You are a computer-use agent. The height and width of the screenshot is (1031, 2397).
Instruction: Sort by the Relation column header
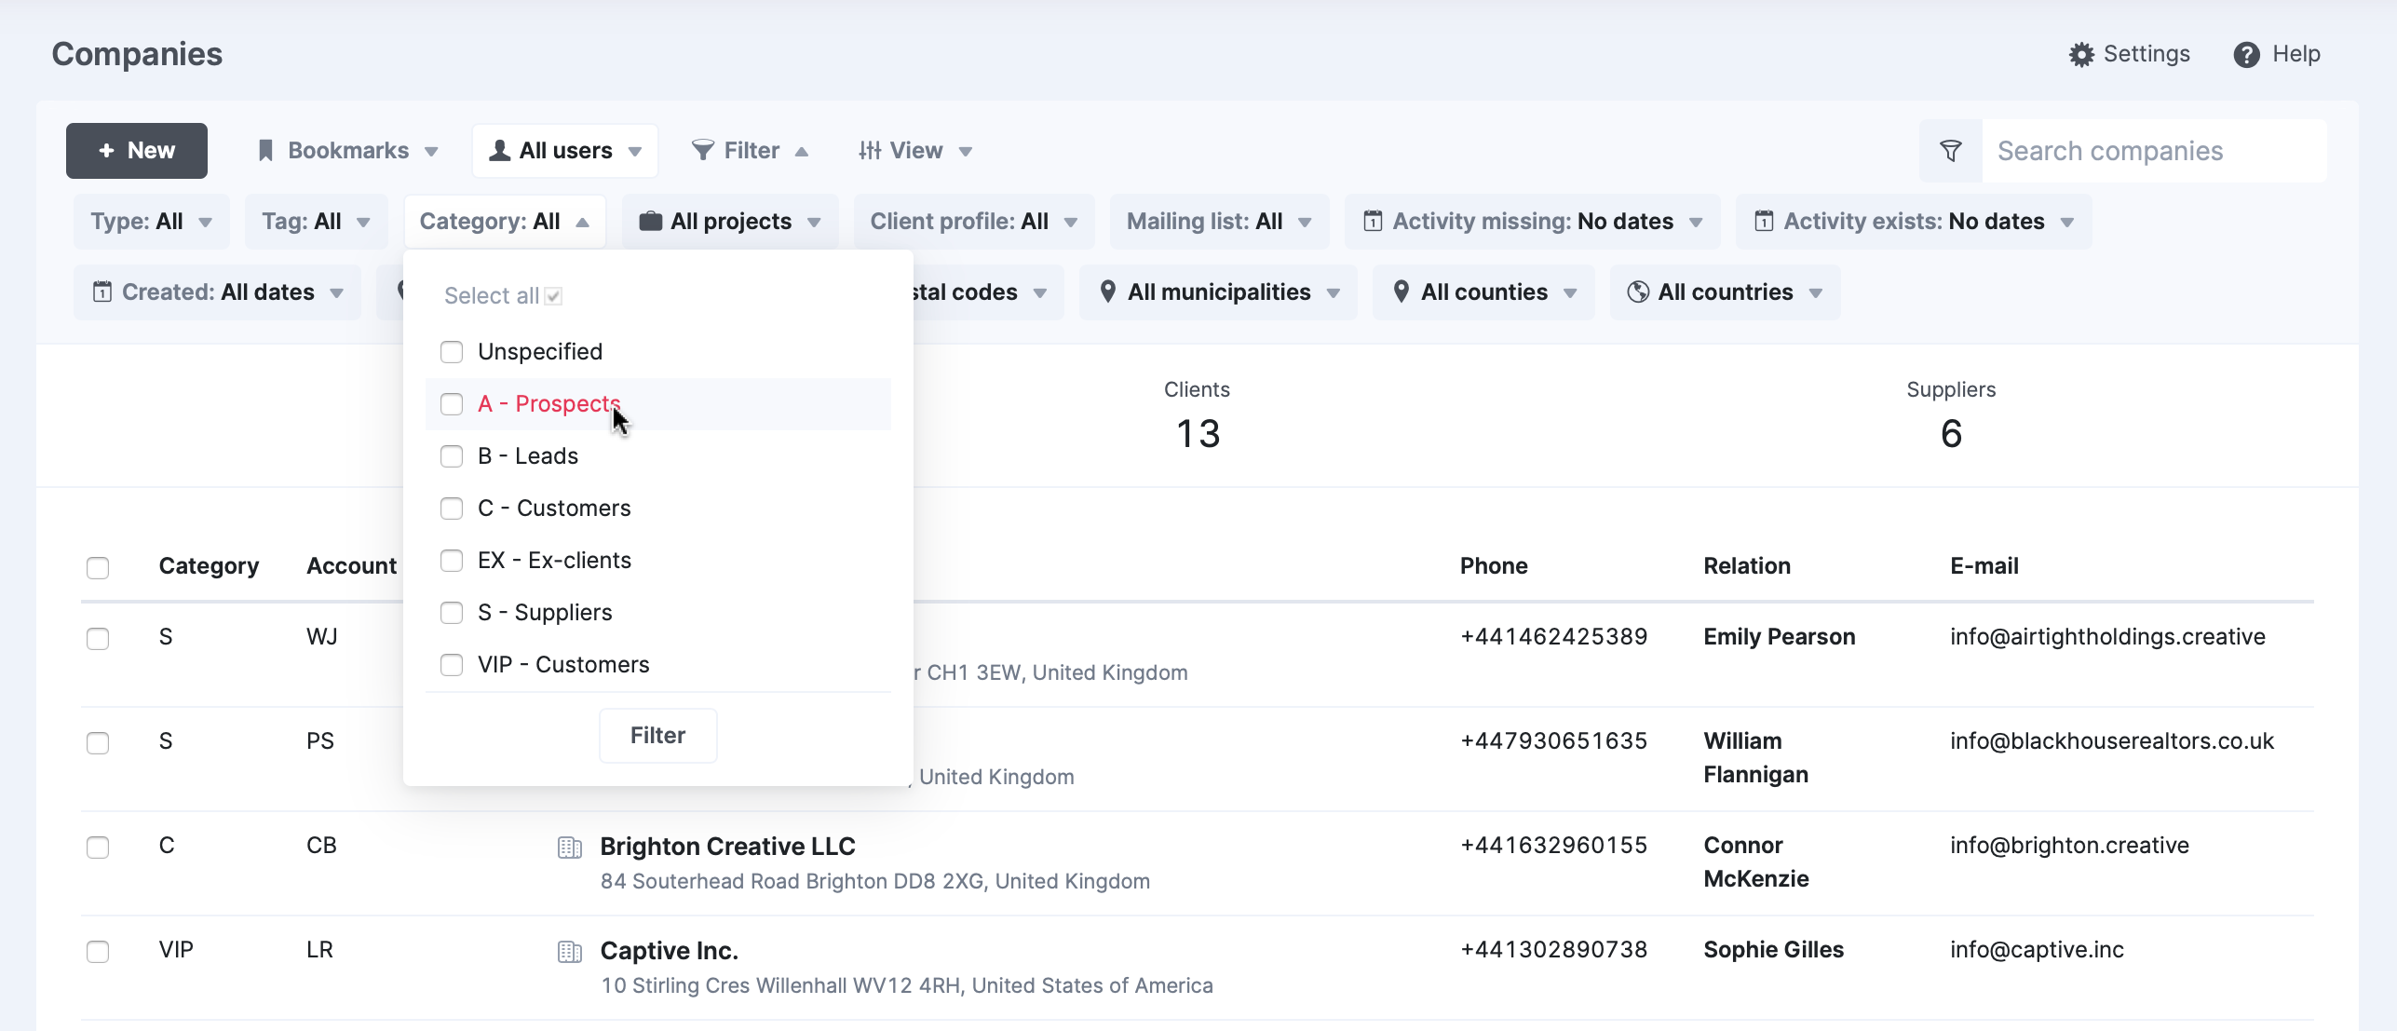coord(1747,566)
